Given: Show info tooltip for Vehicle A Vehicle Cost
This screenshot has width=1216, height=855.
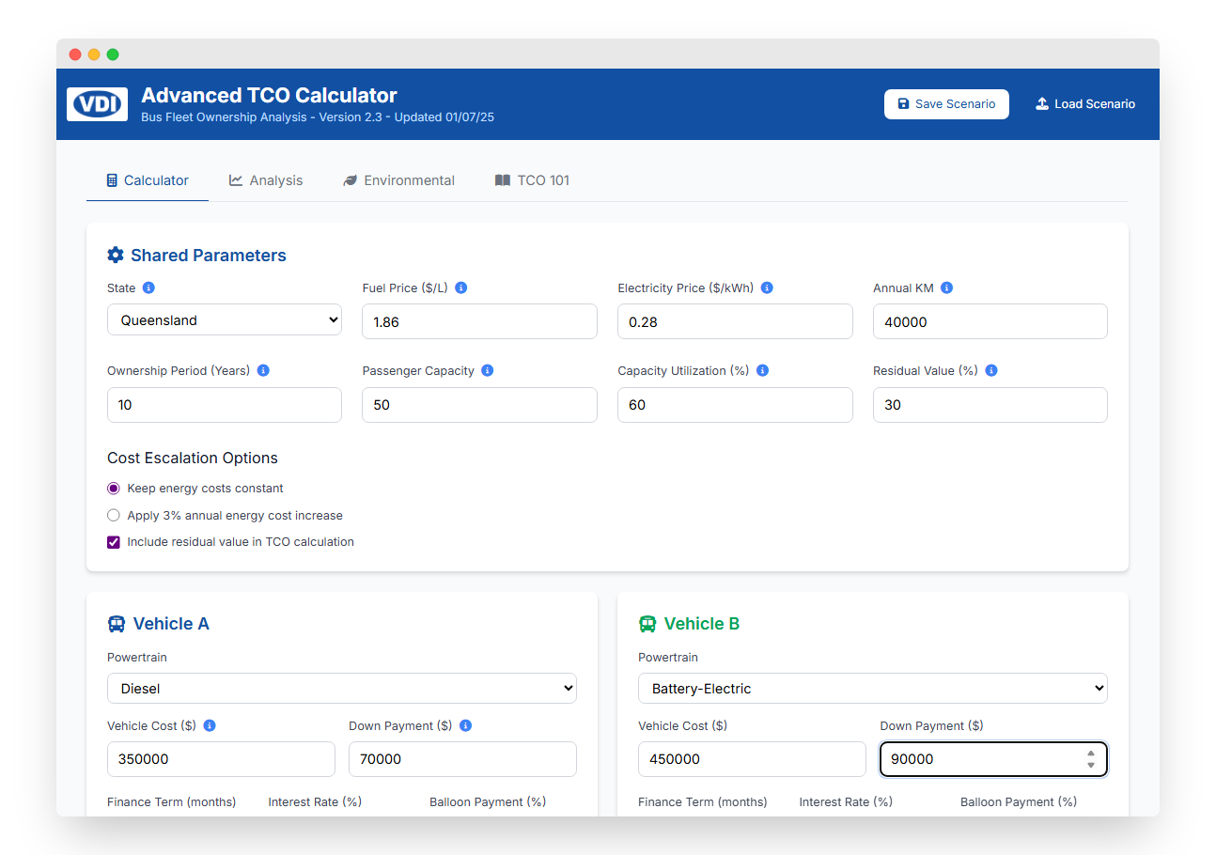Looking at the screenshot, I should [210, 726].
